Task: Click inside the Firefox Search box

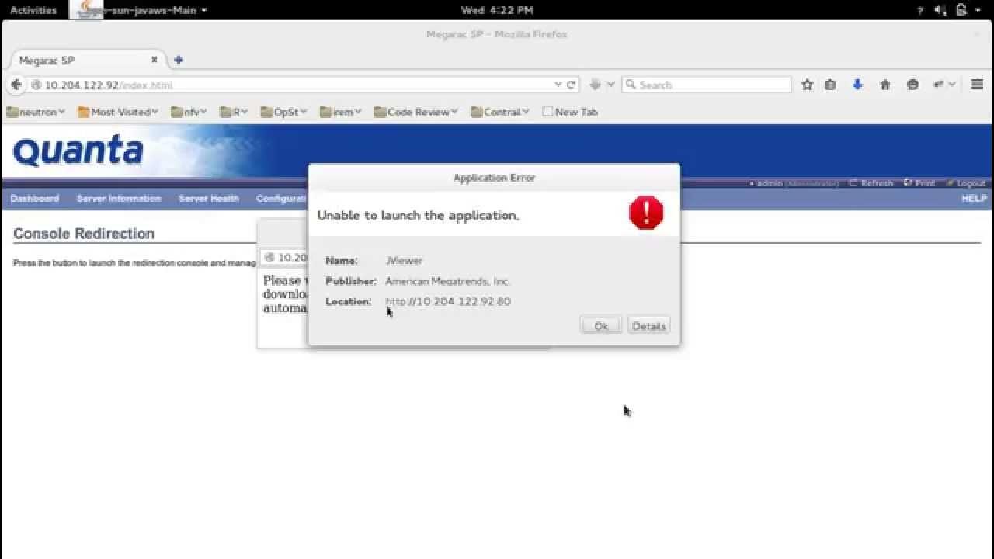Action: tap(707, 85)
